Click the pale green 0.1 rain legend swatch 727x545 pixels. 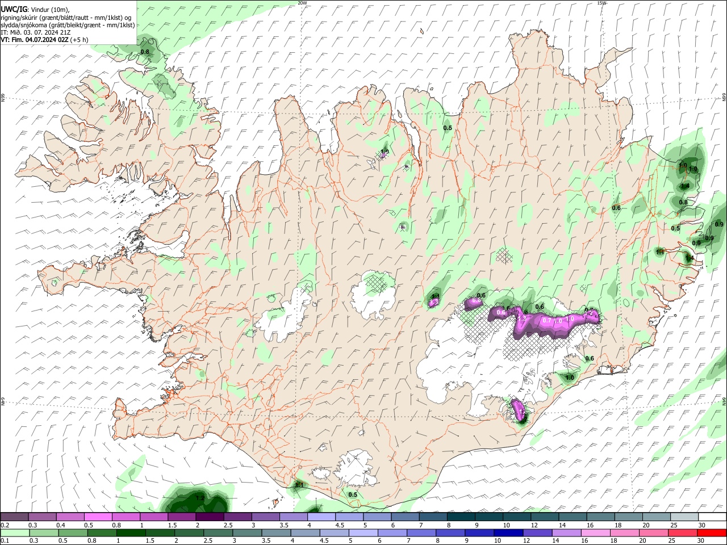(15, 533)
